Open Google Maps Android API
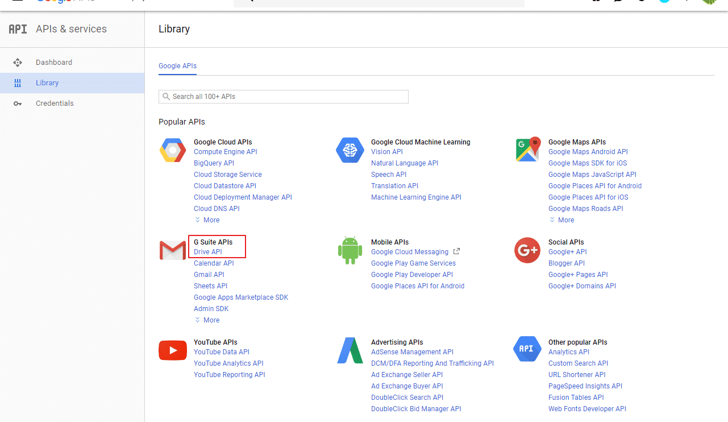Image resolution: width=728 pixels, height=422 pixels. click(x=588, y=152)
